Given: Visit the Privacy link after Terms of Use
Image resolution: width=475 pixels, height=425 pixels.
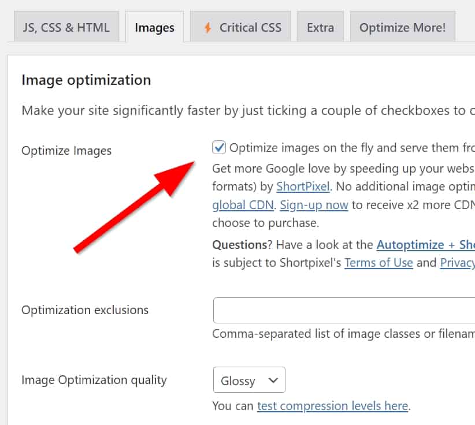Looking at the screenshot, I should [457, 263].
